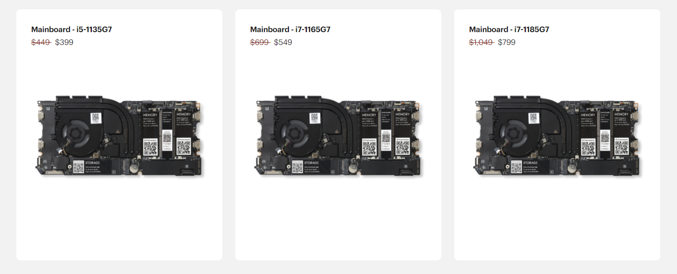The image size is (677, 274).
Task: Click the STORAGE label on i5-1135G7 board
Action: click(93, 163)
